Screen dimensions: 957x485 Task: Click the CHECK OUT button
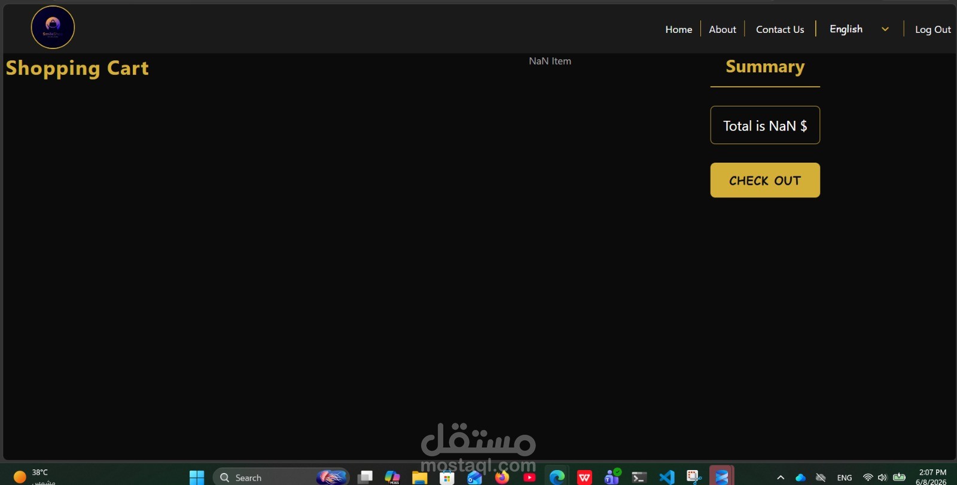click(x=765, y=180)
